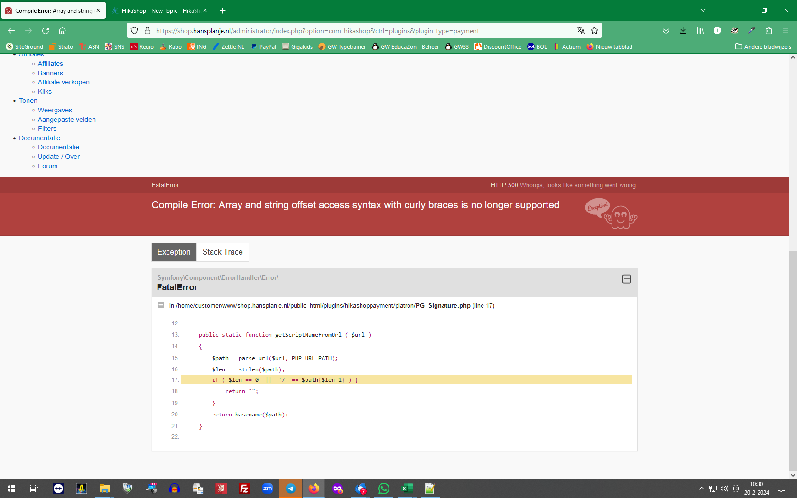Show hidden system tray icons
The width and height of the screenshot is (797, 498).
[x=701, y=489]
